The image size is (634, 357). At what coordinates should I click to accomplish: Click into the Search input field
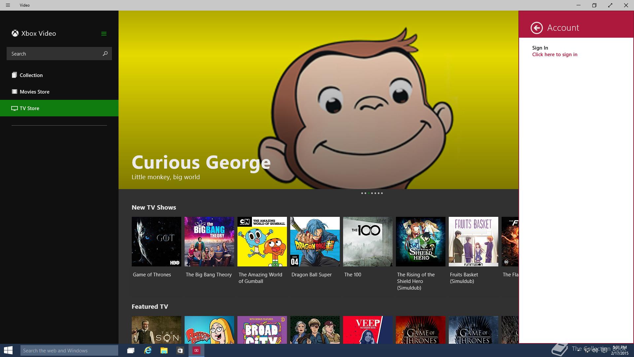pyautogui.click(x=59, y=54)
